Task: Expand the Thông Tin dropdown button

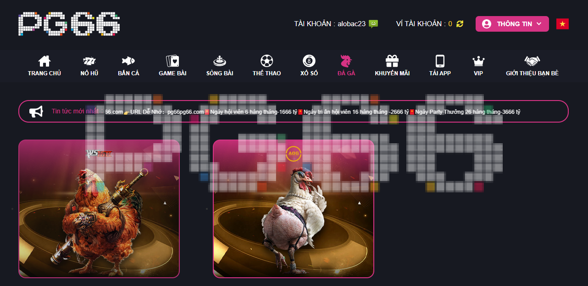Action: click(512, 24)
